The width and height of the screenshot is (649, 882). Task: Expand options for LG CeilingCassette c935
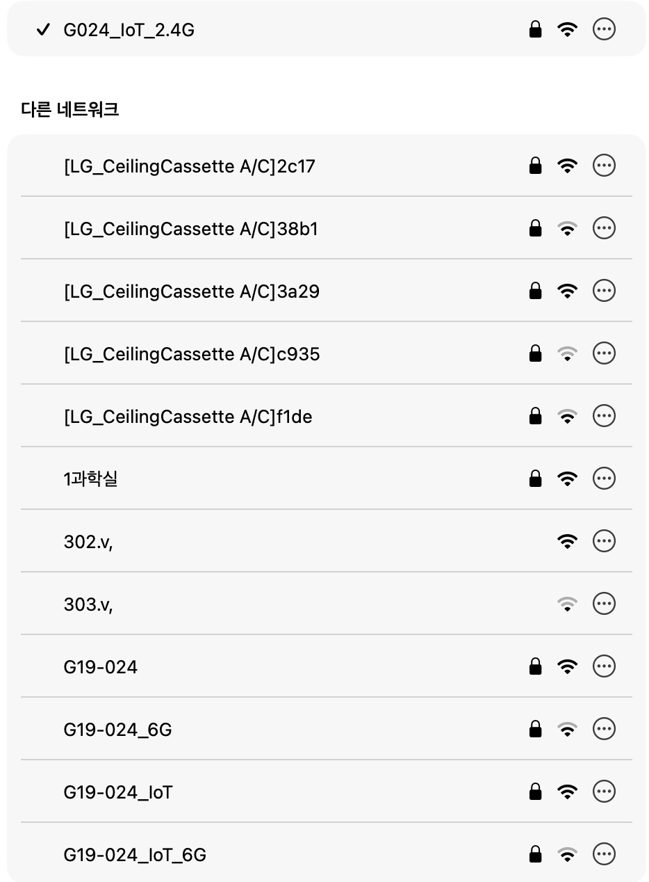click(604, 353)
